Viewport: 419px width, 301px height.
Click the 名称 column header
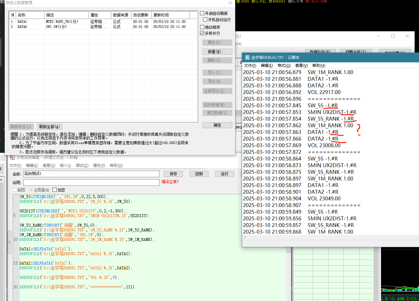[30, 15]
